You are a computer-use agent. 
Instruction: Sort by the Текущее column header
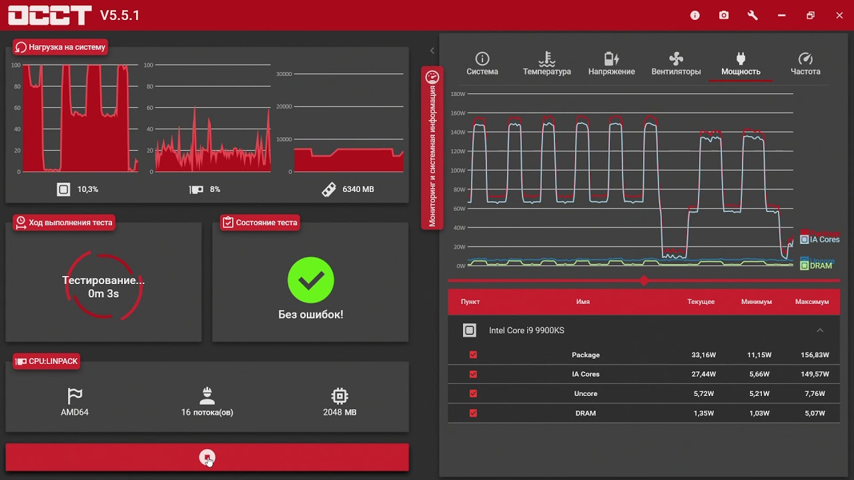[x=701, y=302]
